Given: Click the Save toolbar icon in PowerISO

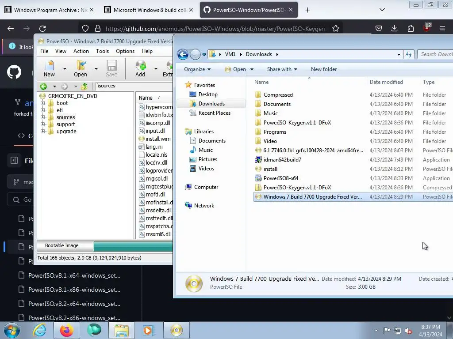Looking at the screenshot, I should coord(111,68).
